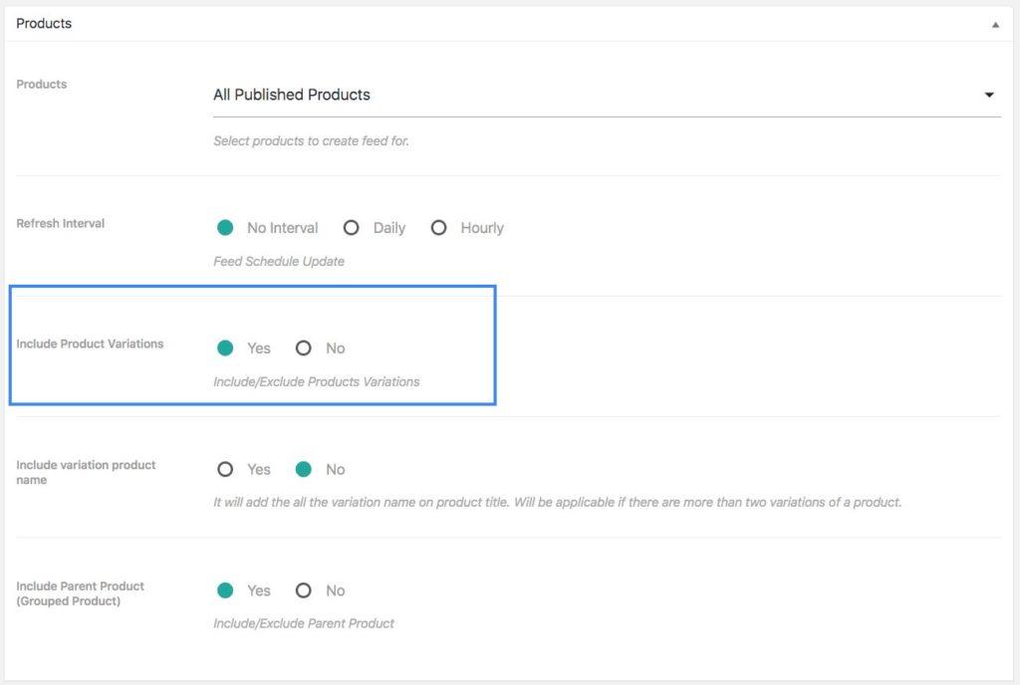Click the 'Refresh Interval' label
Image resolution: width=1020 pixels, height=685 pixels.
point(61,224)
